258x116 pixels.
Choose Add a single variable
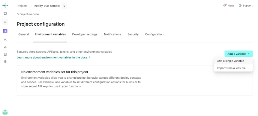click(x=233, y=61)
